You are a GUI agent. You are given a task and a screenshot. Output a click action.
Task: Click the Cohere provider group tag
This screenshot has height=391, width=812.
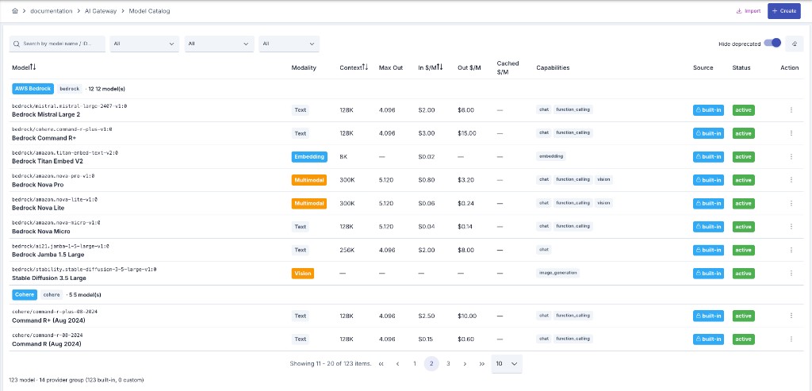pyautogui.click(x=25, y=294)
